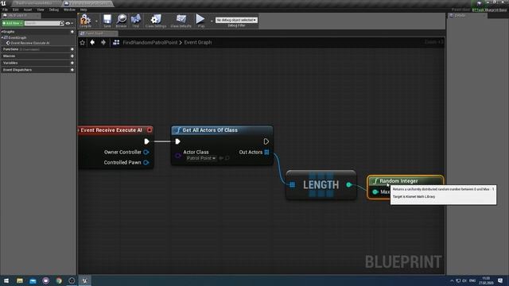Viewport: 509px width, 286px height.
Task: Open the Help menu
Action: click(84, 10)
